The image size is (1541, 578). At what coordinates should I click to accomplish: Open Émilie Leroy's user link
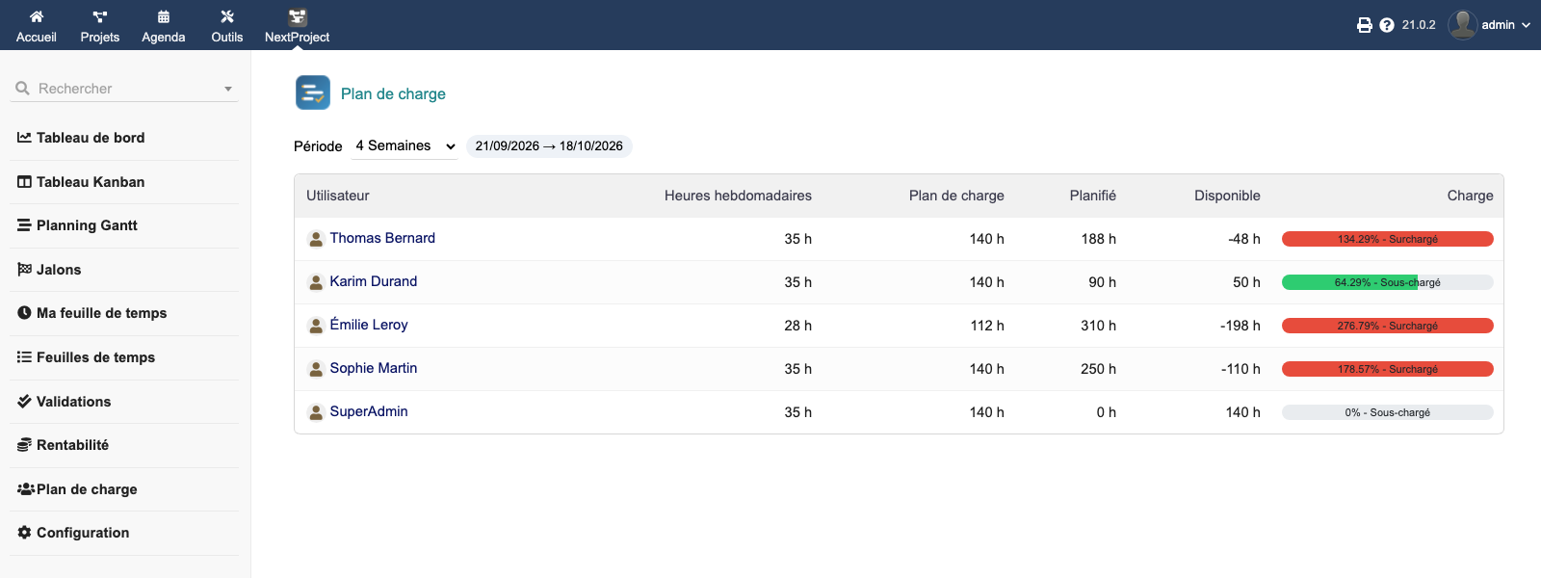tap(369, 325)
